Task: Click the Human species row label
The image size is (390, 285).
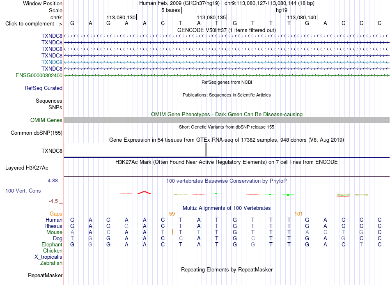Action: (x=54, y=220)
